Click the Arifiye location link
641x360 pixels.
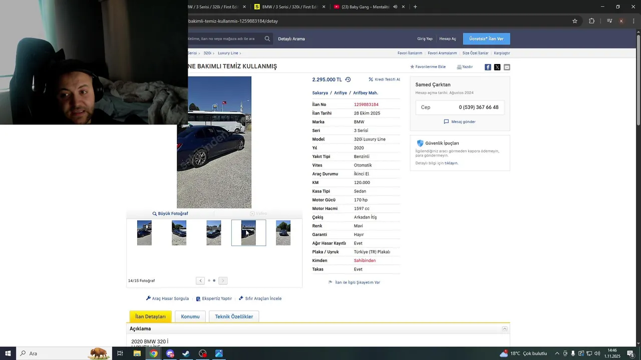click(x=341, y=93)
